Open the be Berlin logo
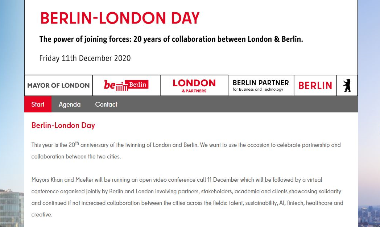Image resolution: width=380 pixels, height=227 pixels. point(126,85)
